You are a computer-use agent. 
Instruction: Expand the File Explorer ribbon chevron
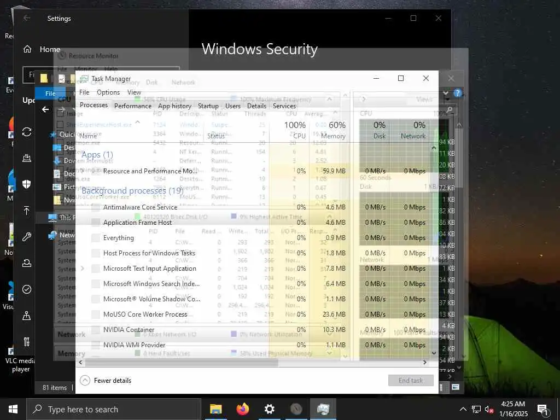pyautogui.click(x=446, y=93)
